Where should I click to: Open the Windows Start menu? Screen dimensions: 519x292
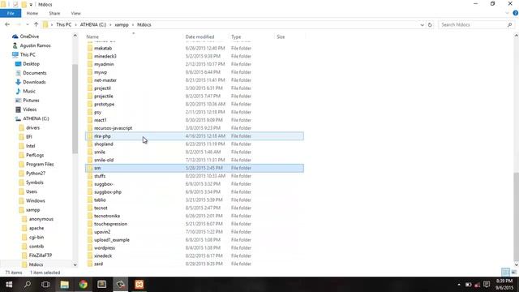(9, 285)
